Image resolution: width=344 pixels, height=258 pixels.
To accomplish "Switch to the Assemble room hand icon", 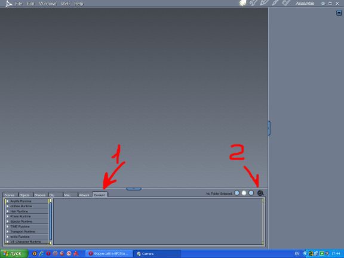I will [x=243, y=3].
